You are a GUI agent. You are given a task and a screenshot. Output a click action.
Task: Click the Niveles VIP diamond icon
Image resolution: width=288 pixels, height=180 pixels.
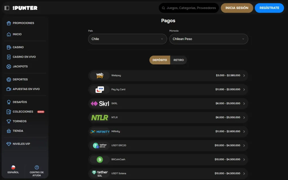pyautogui.click(x=9, y=144)
